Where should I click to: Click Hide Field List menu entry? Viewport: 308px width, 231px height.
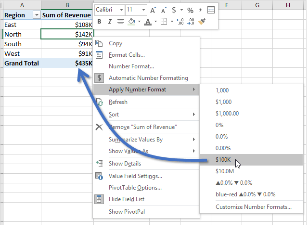(x=127, y=199)
